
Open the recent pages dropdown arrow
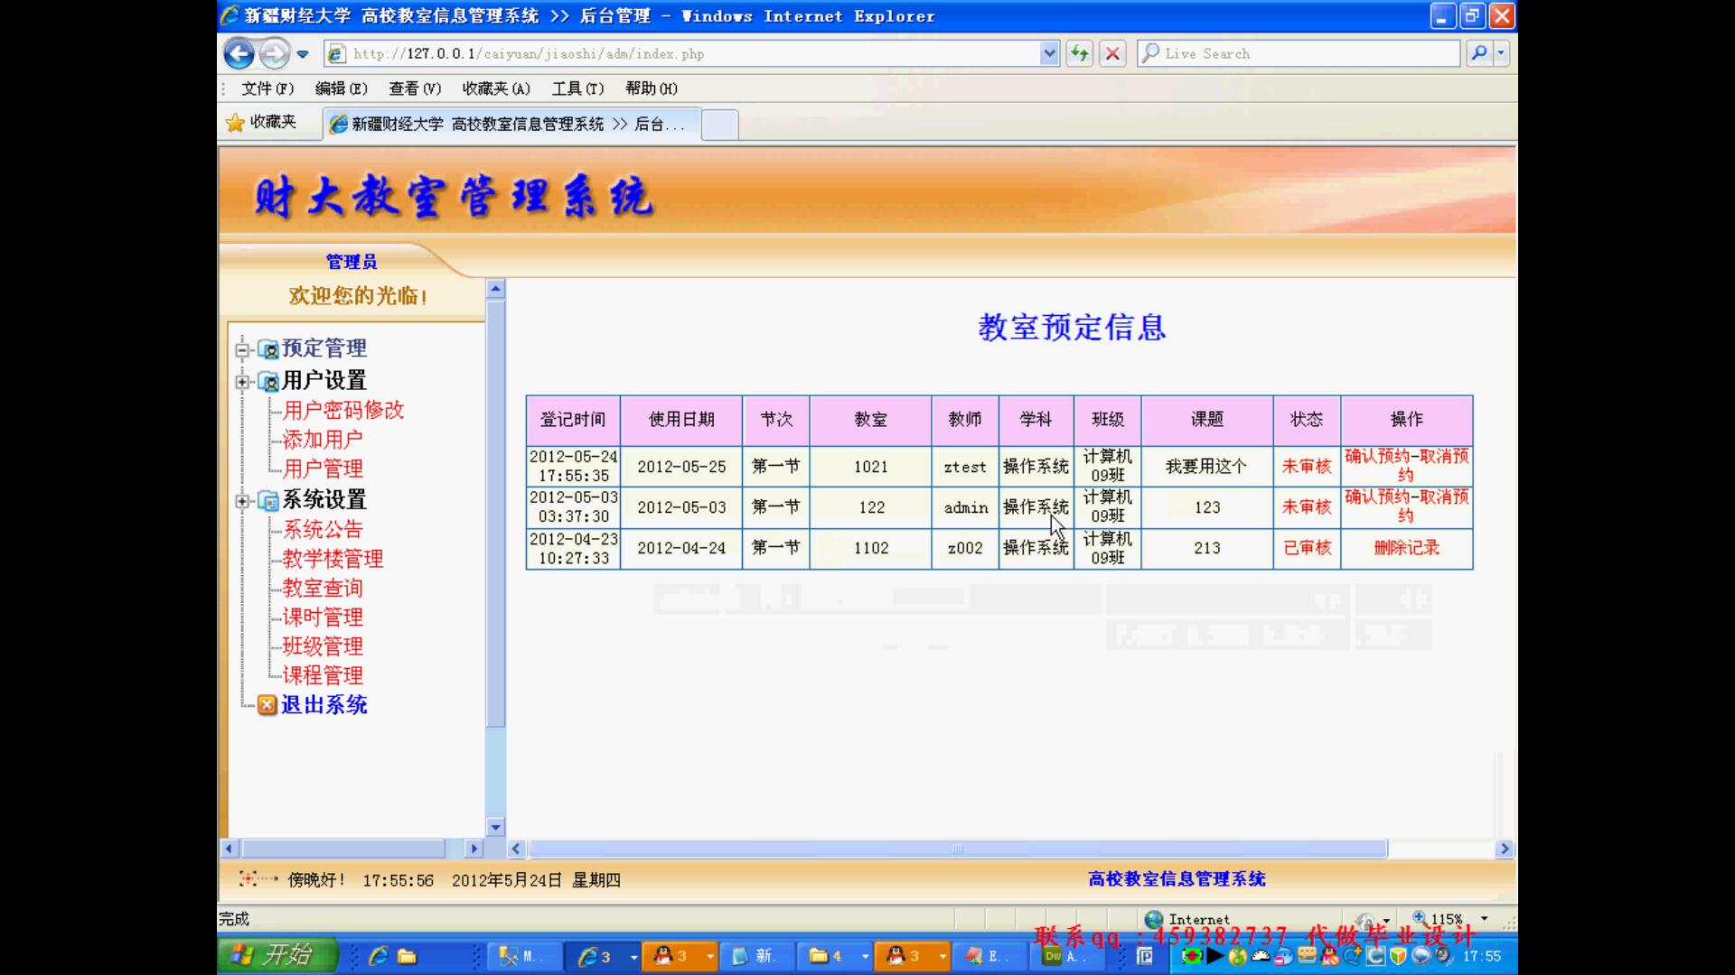(303, 54)
